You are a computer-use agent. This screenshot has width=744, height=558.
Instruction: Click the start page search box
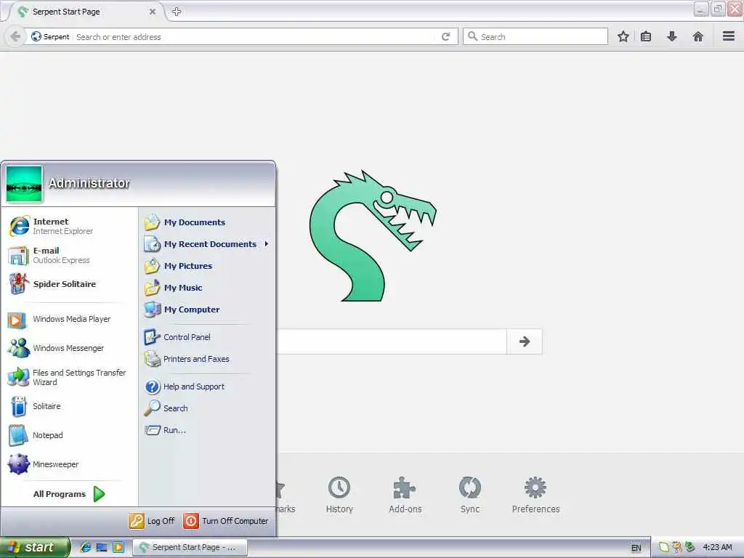(392, 341)
